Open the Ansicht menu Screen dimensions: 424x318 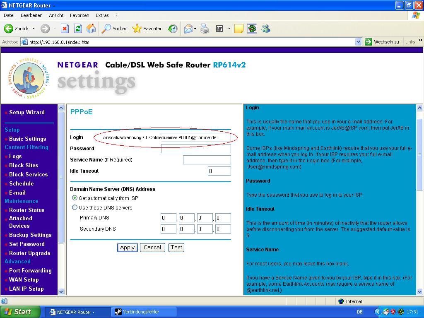[56, 15]
